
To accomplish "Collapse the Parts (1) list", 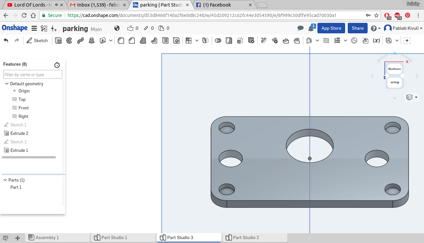I will (x=5, y=180).
